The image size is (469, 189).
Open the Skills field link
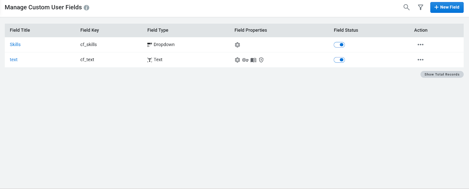(x=15, y=45)
